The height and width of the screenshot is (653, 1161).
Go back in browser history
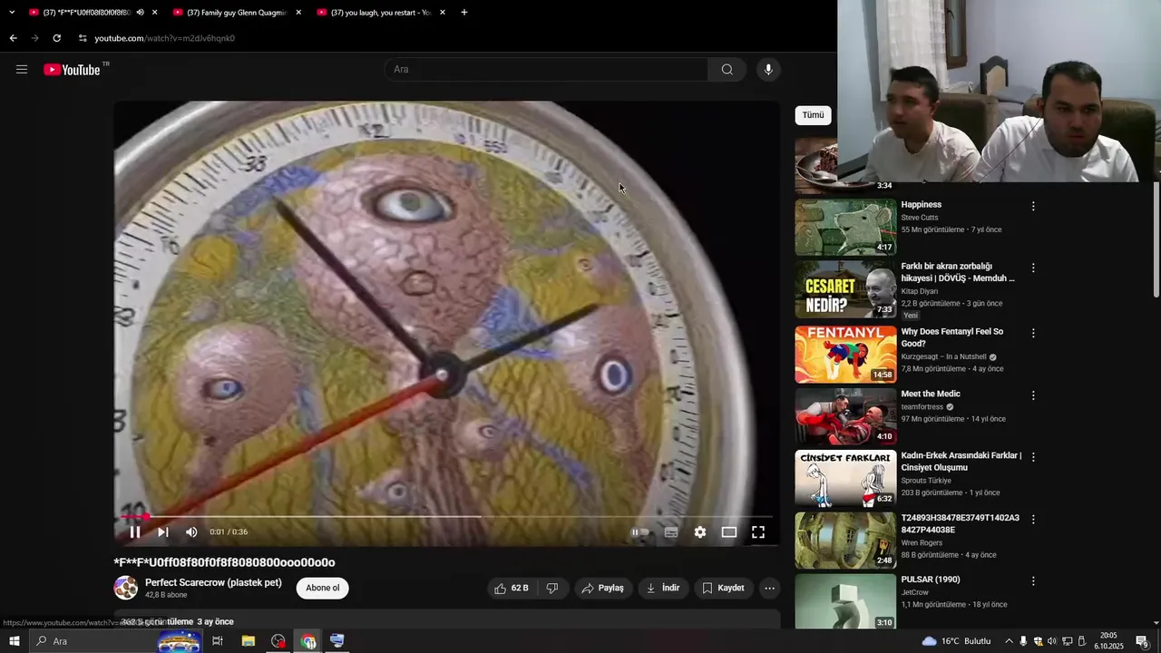point(13,38)
